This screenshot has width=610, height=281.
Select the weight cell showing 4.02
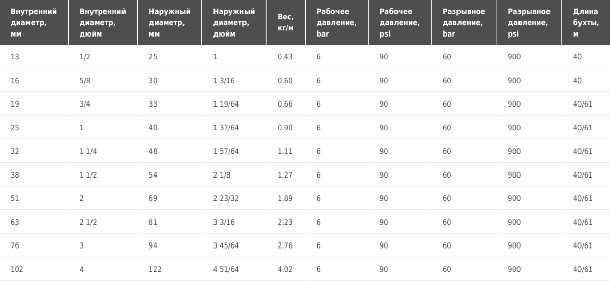click(x=286, y=269)
